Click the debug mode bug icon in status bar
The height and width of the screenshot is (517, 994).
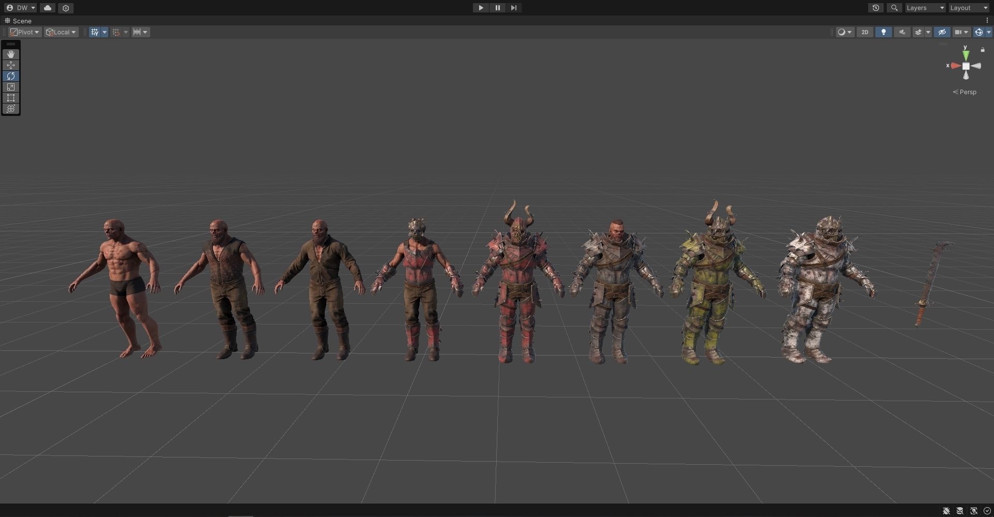(x=946, y=511)
